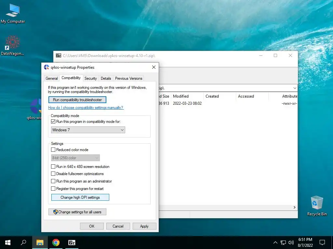Check Run this program as an administrator
333x249 pixels.
[53, 181]
